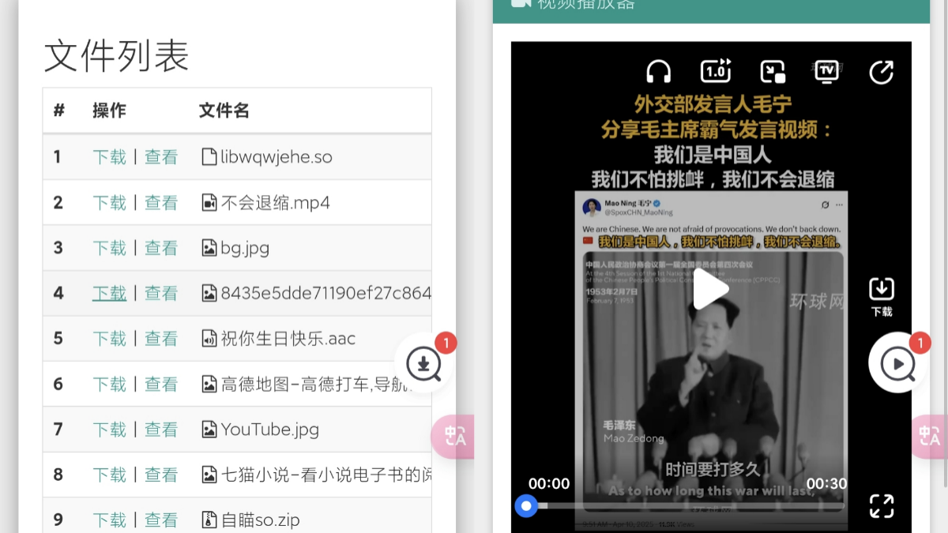Select file name 不会退缩.mp4
Screen dimensions: 948x533
(x=275, y=203)
